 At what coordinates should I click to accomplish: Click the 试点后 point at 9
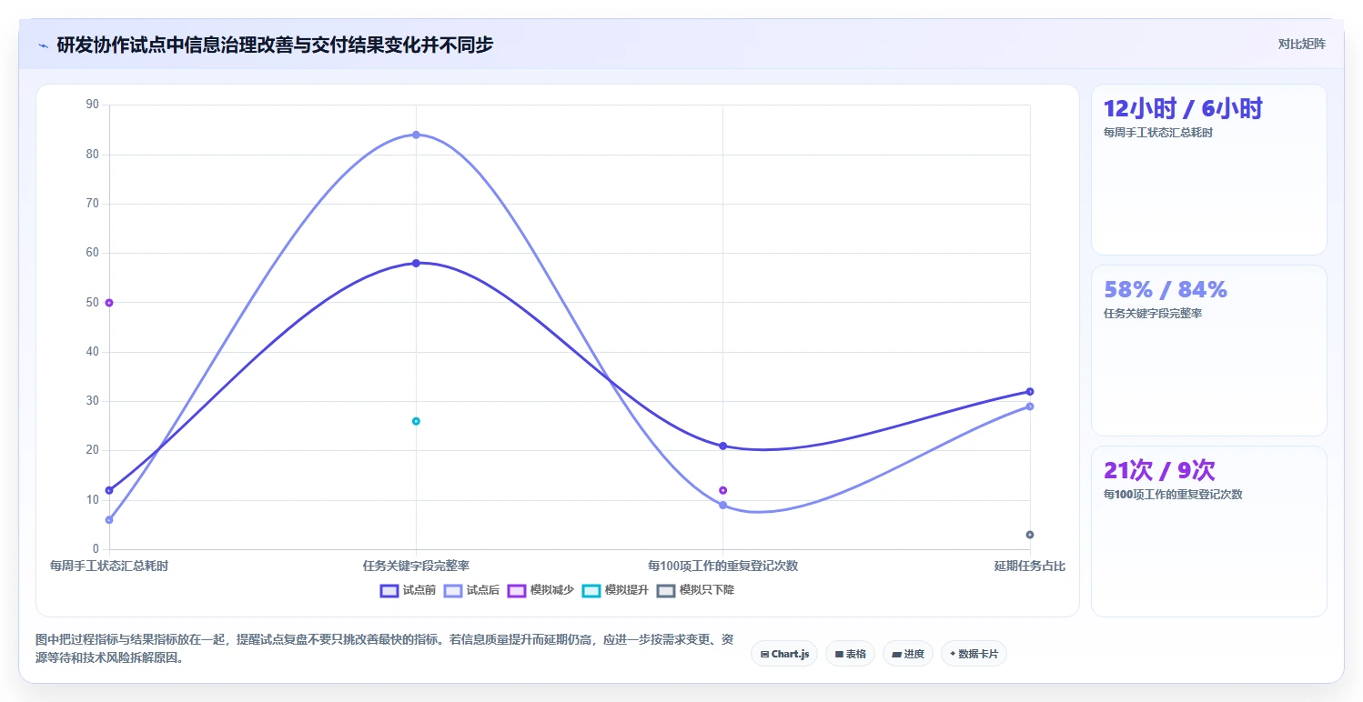tap(723, 505)
